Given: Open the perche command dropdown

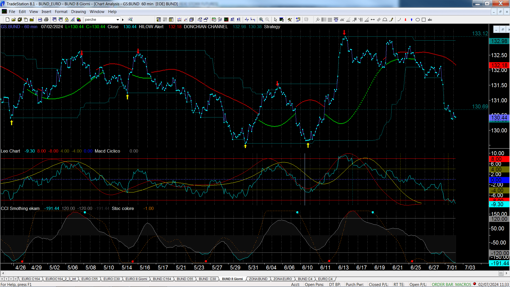Looking at the screenshot, I should click(118, 20).
